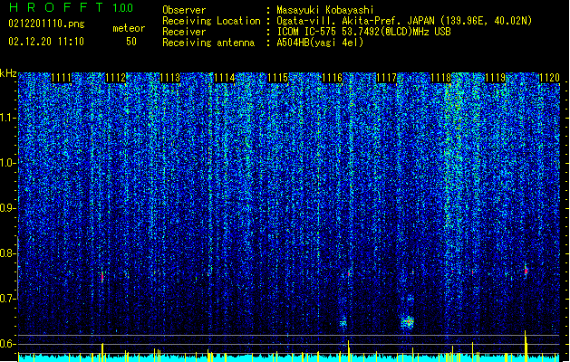Click the 1116 time marker
Screen dimensions: 570x362
pos(333,78)
